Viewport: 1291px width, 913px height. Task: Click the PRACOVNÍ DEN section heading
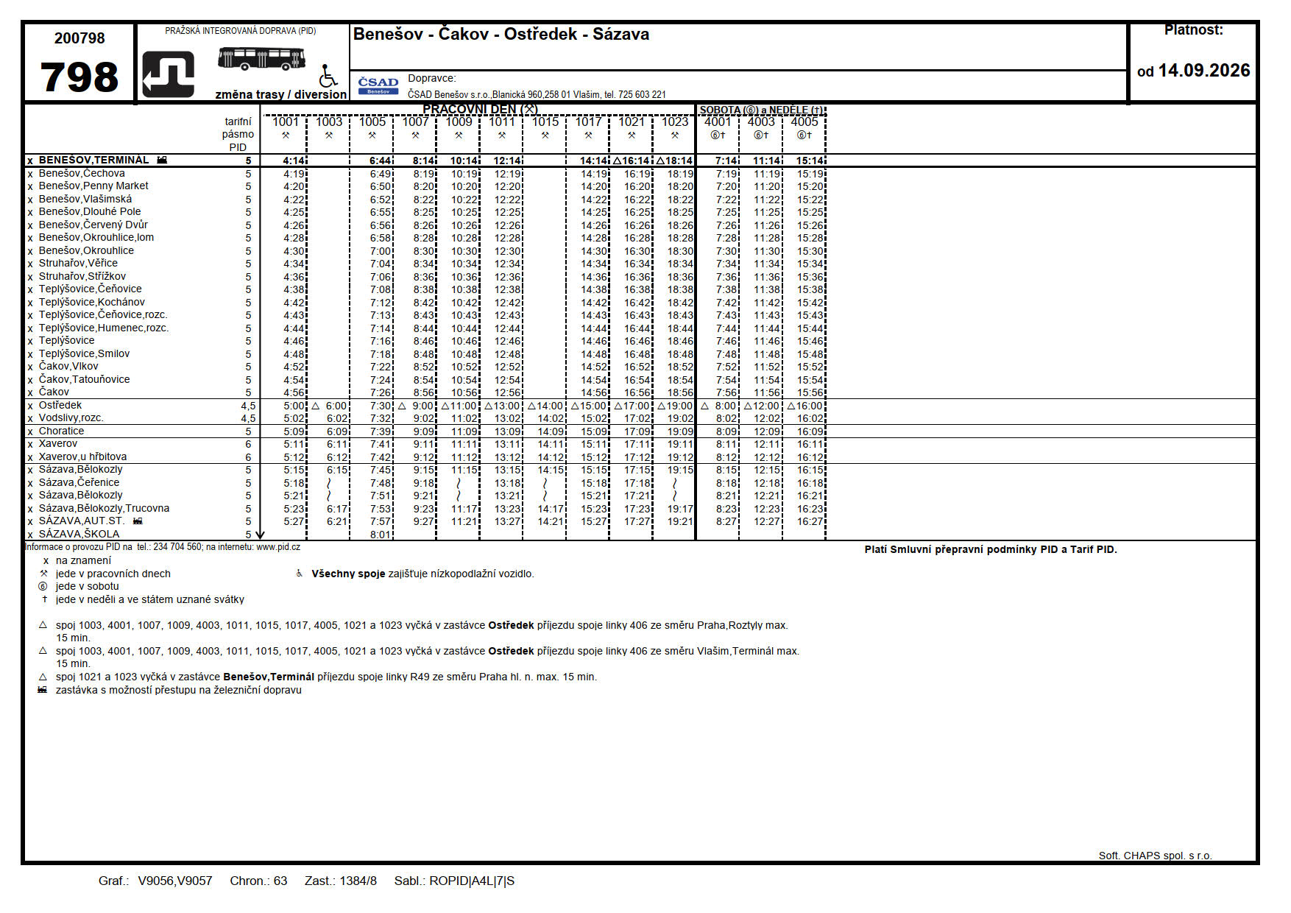click(x=480, y=109)
